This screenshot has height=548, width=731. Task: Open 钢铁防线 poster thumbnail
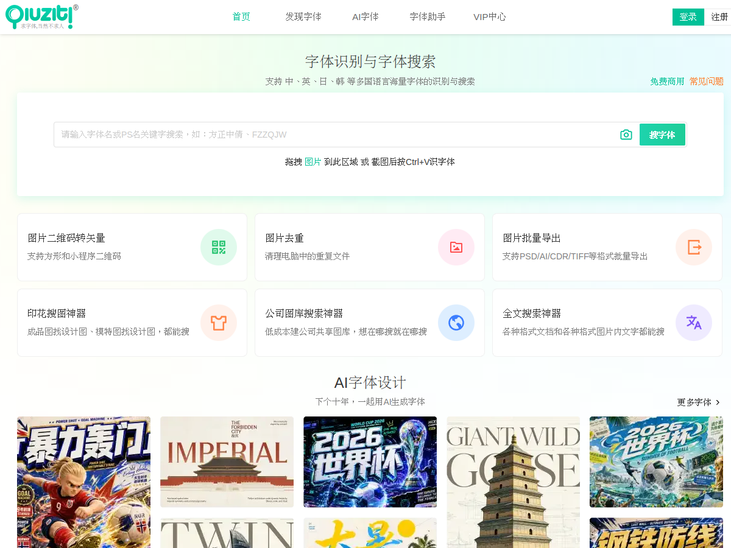(656, 533)
